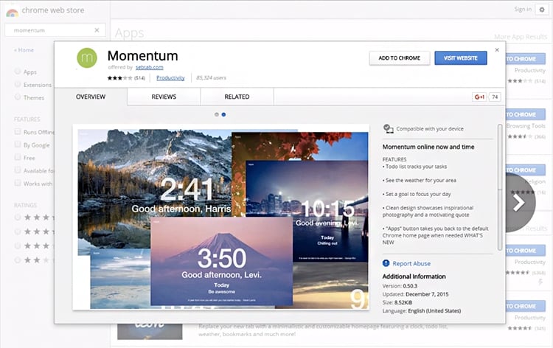The height and width of the screenshot is (348, 553).
Task: Check the Runs Offline filter
Action: (17, 131)
